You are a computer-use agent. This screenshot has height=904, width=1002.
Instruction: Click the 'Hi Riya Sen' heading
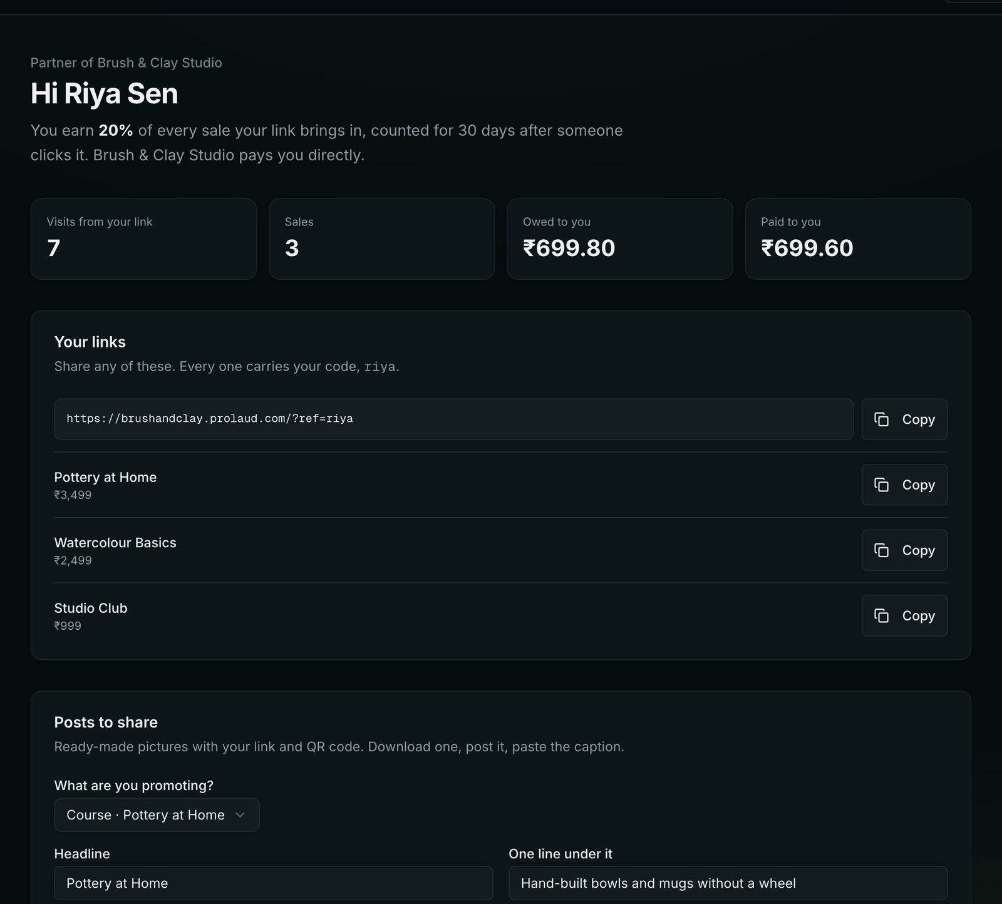pos(104,93)
